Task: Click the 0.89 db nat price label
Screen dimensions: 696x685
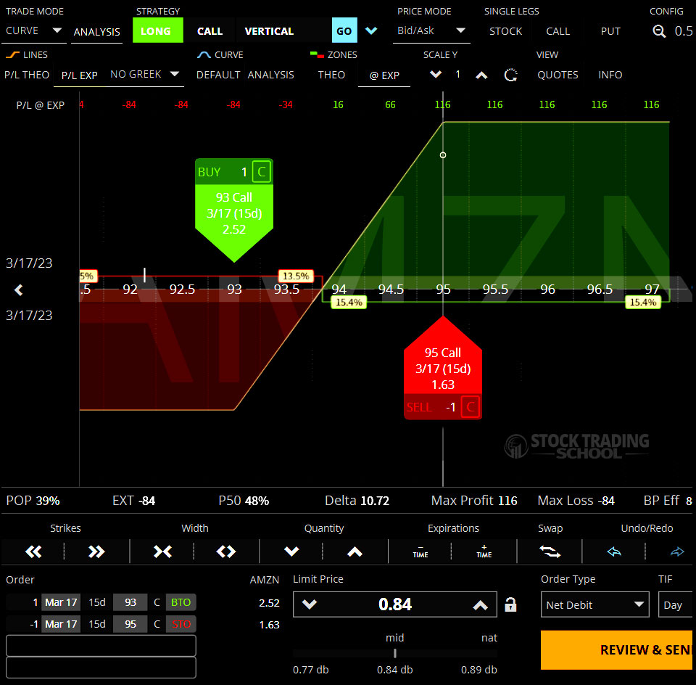Action: (478, 670)
